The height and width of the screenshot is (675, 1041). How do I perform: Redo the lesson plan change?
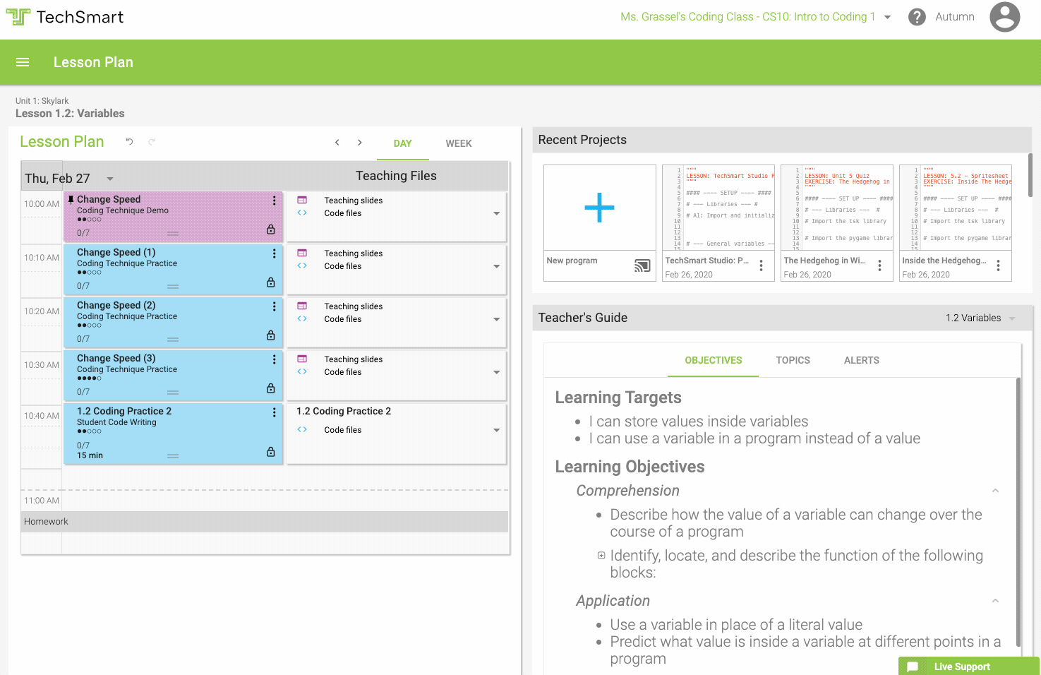(x=152, y=141)
